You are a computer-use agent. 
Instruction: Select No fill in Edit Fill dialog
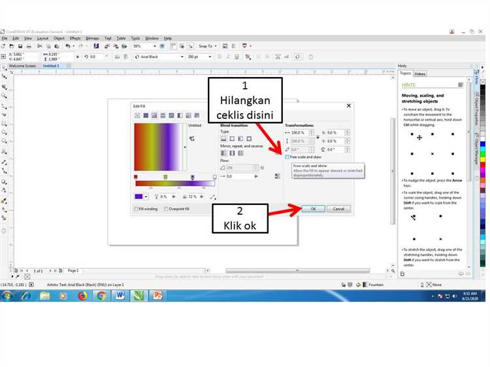(x=137, y=116)
